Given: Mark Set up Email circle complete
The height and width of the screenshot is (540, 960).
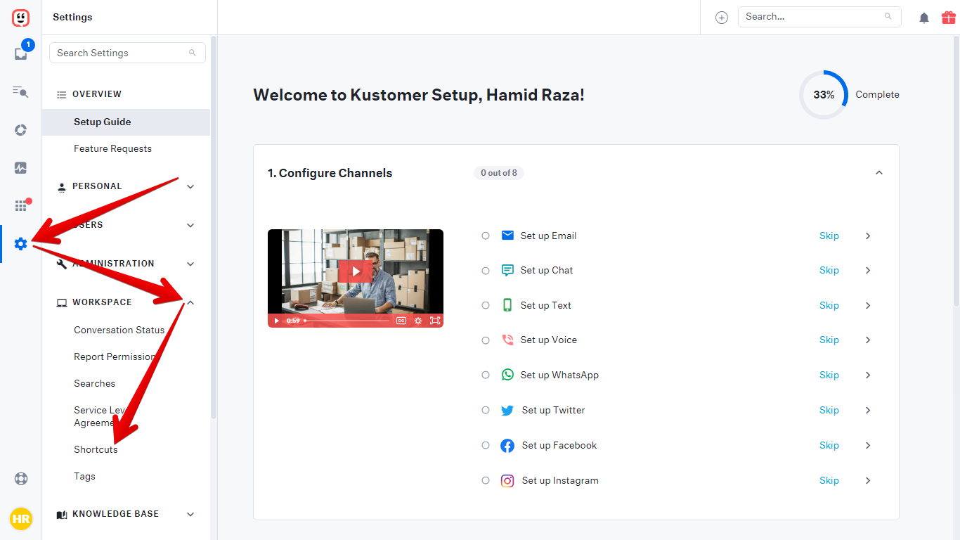Looking at the screenshot, I should tap(486, 236).
